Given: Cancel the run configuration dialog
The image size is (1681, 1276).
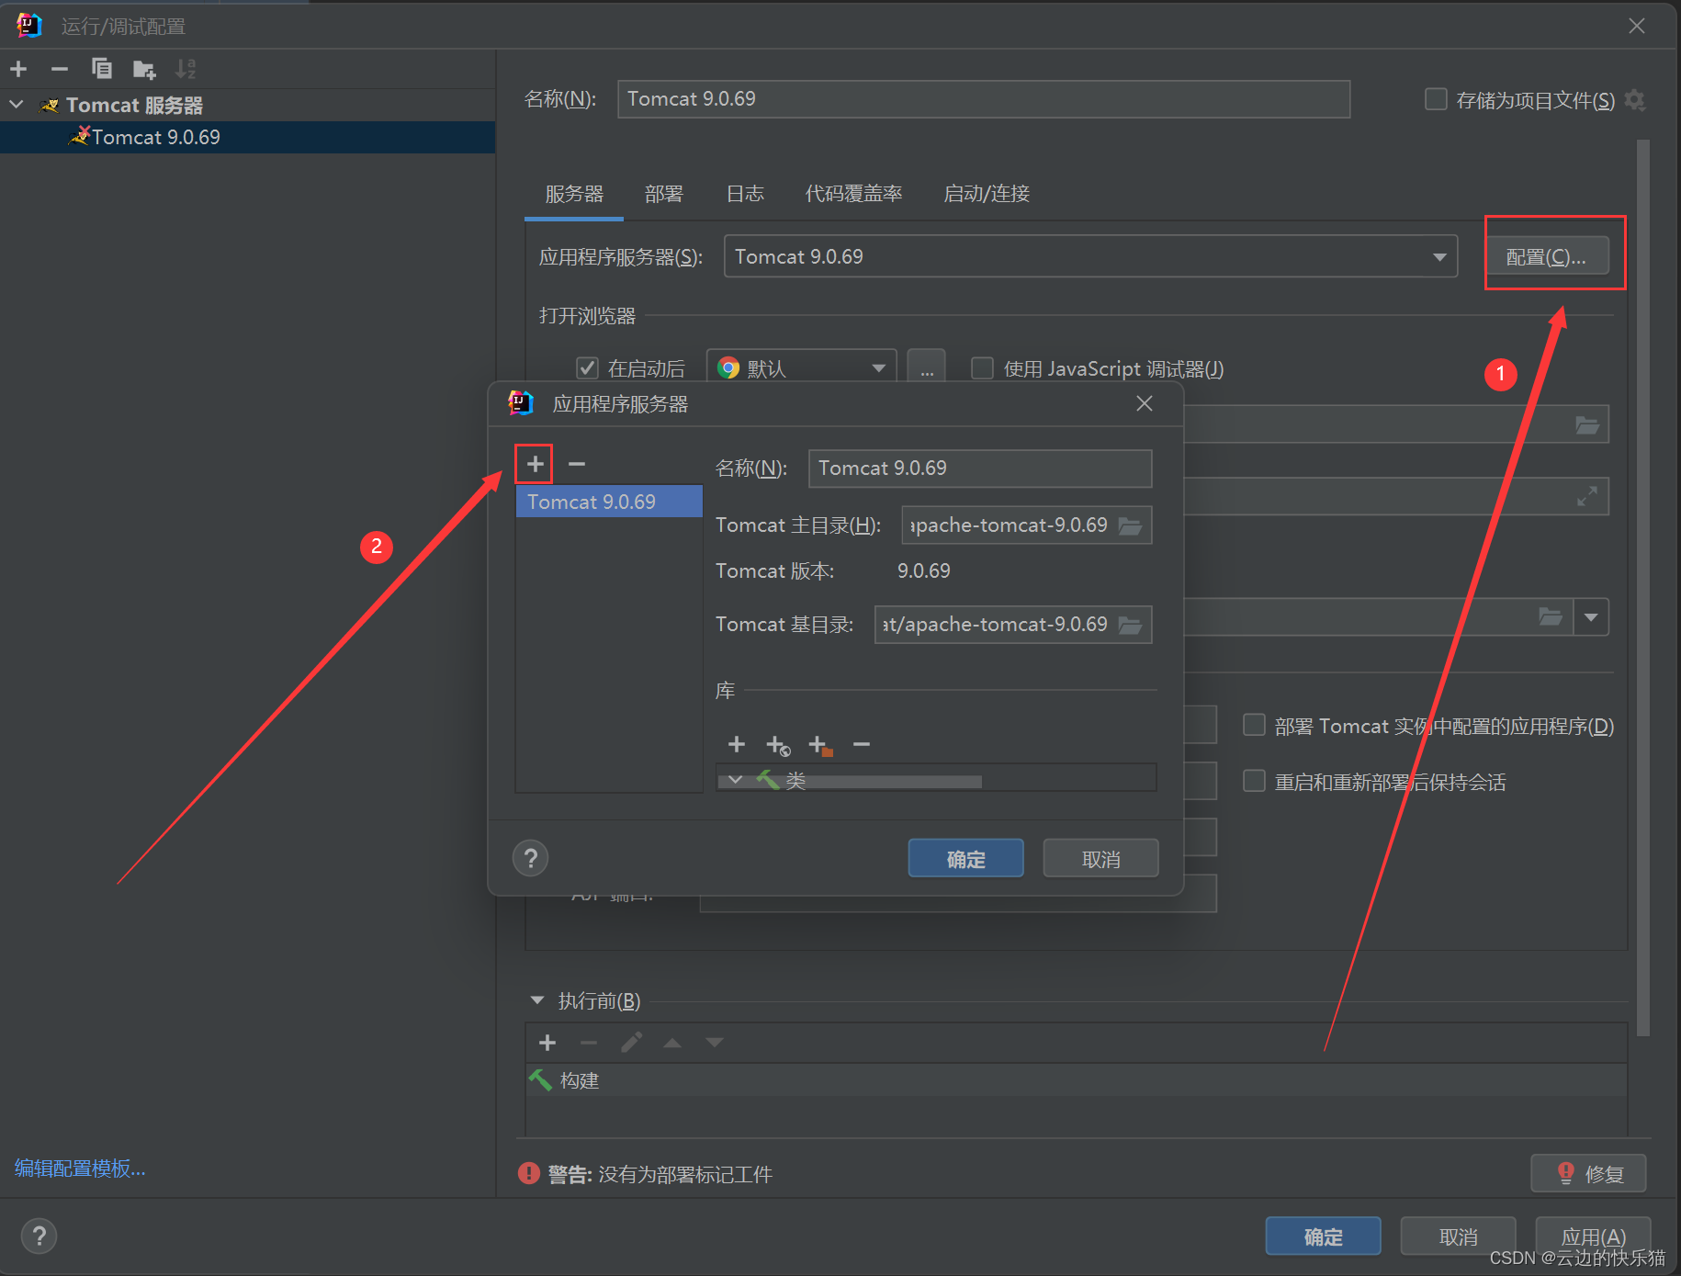Looking at the screenshot, I should coord(1458,1236).
